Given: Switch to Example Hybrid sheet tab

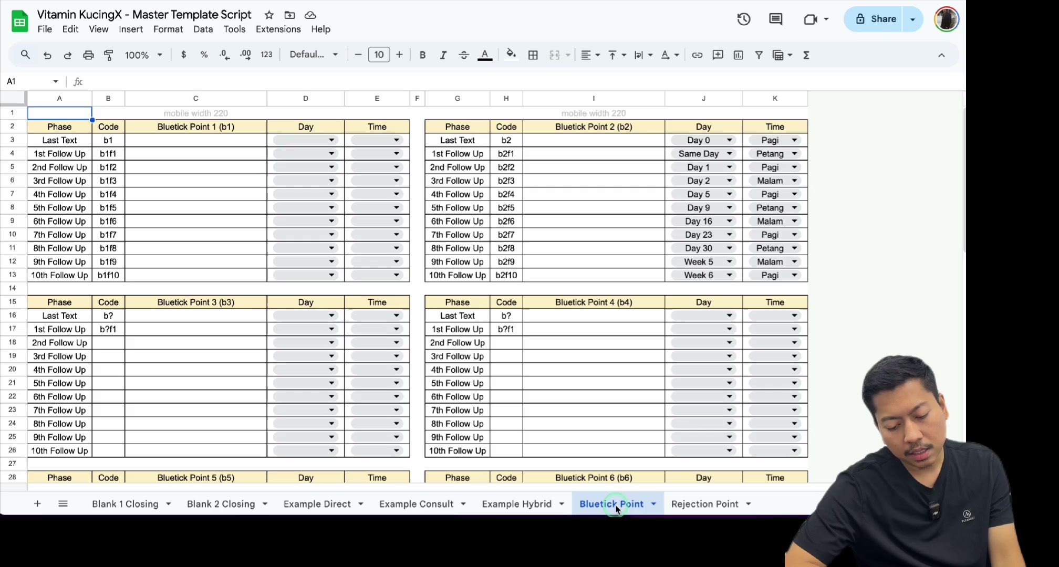Looking at the screenshot, I should tap(516, 504).
